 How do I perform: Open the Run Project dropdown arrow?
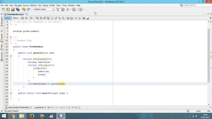pos(71,9)
